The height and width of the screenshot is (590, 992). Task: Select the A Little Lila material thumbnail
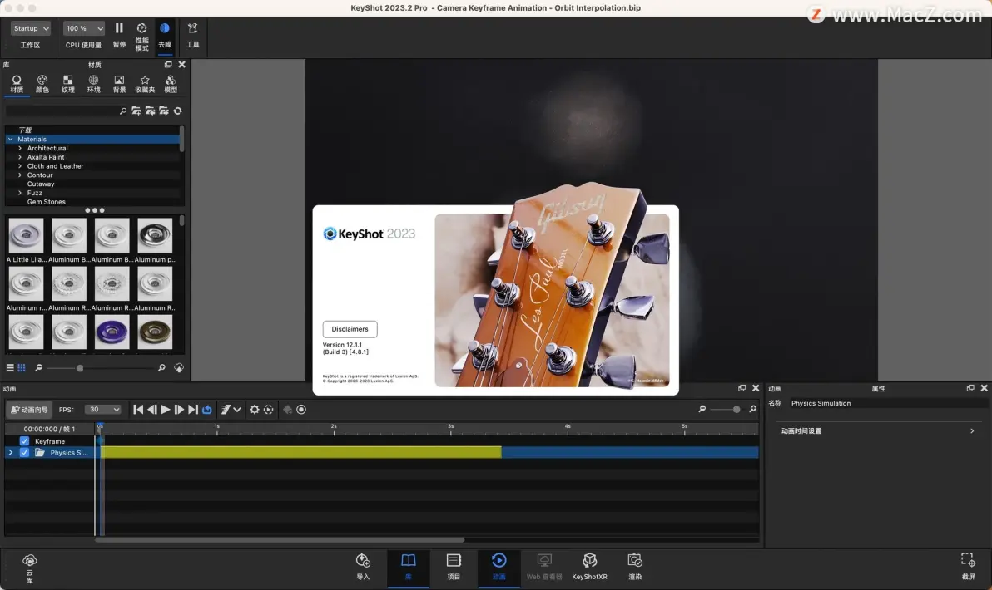[x=26, y=235]
